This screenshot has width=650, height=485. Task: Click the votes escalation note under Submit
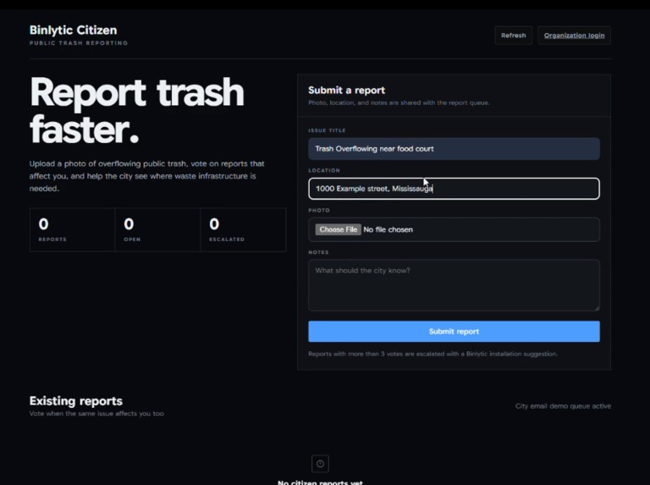tap(432, 354)
